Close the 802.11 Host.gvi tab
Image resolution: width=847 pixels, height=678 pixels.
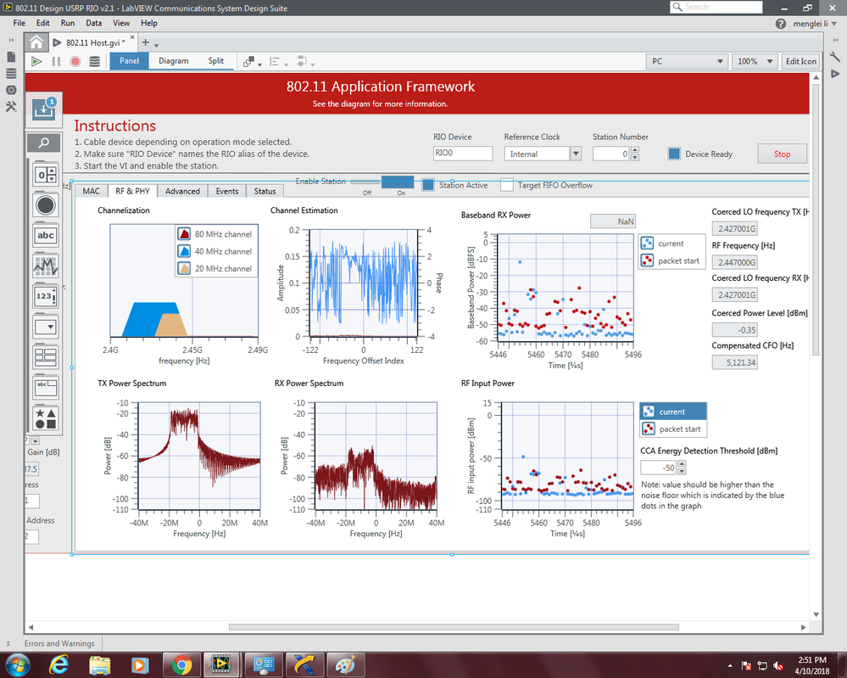coord(132,37)
